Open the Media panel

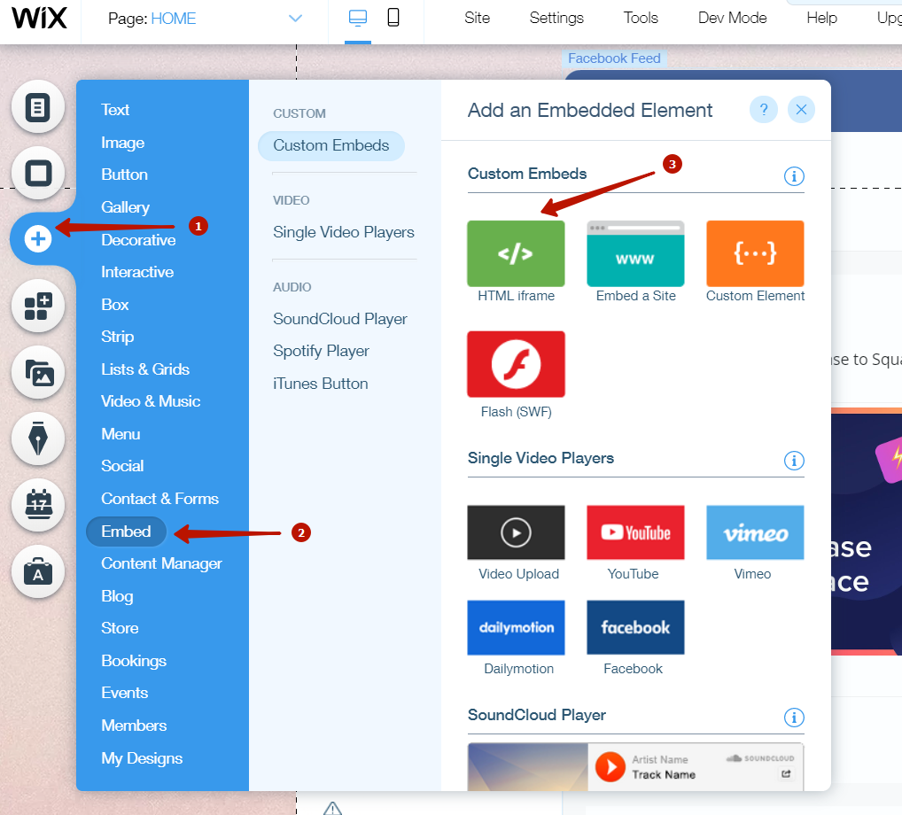coord(38,373)
